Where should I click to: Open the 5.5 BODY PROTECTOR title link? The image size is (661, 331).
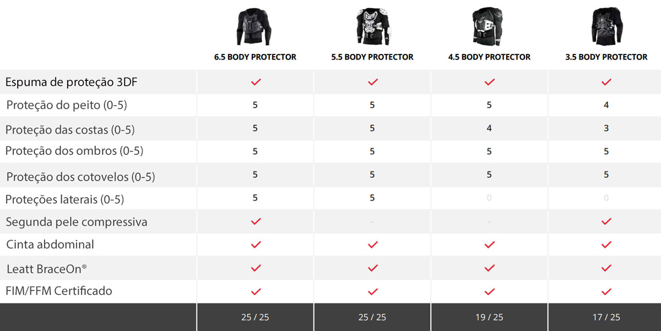372,57
